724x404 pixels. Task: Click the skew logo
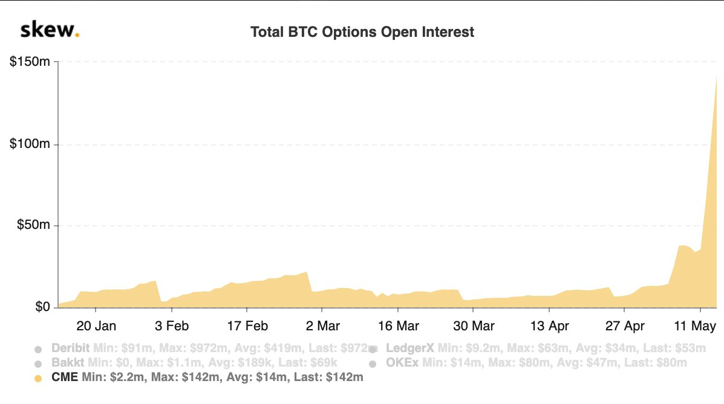pyautogui.click(x=50, y=30)
